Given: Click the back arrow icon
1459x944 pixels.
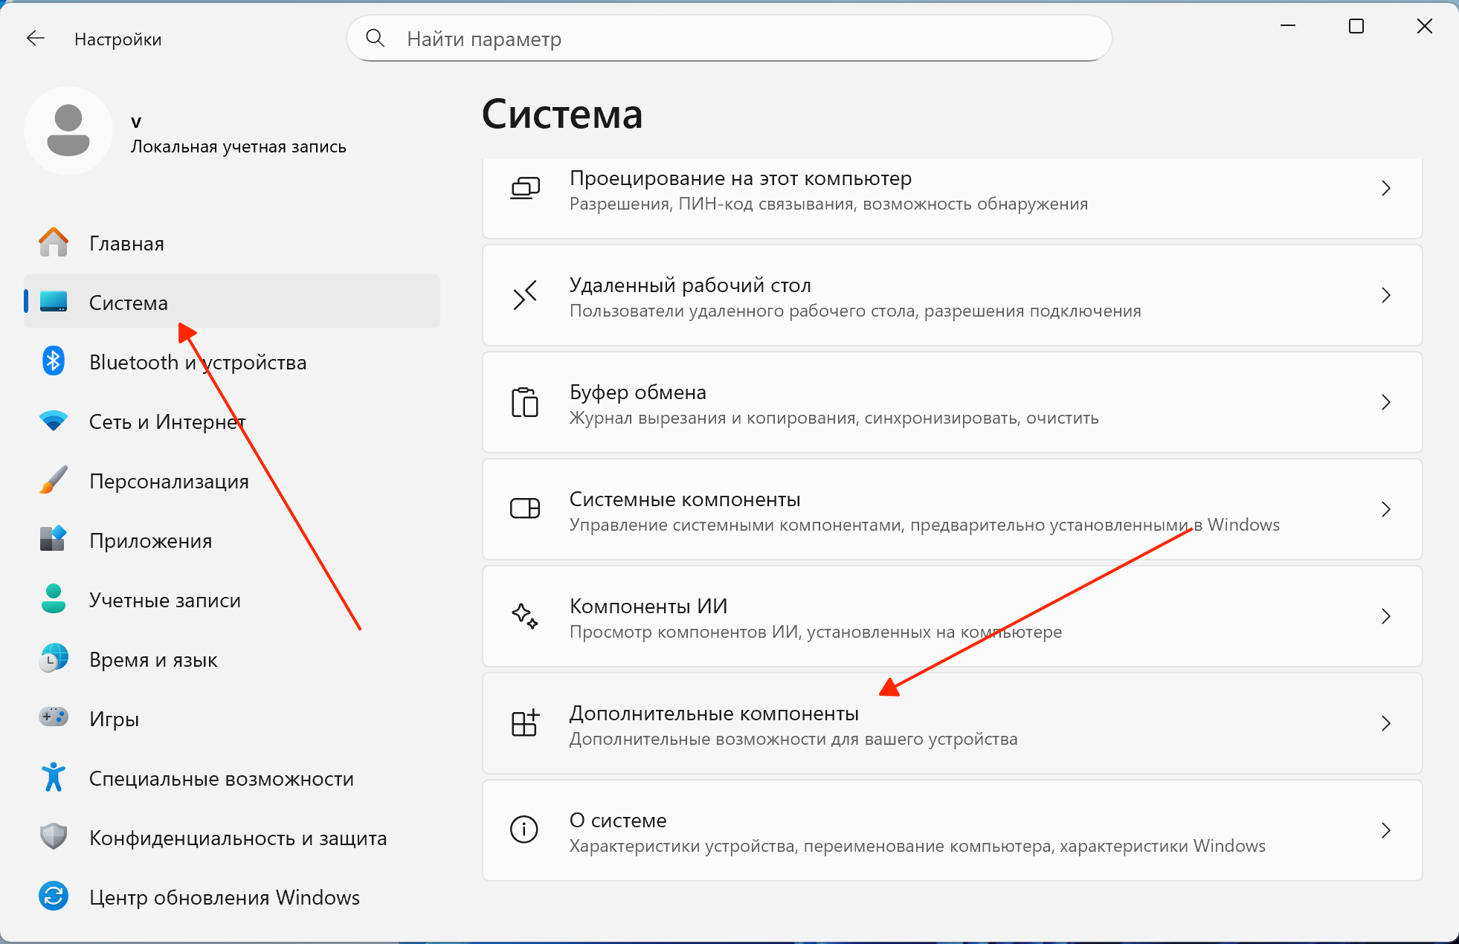Looking at the screenshot, I should (36, 39).
